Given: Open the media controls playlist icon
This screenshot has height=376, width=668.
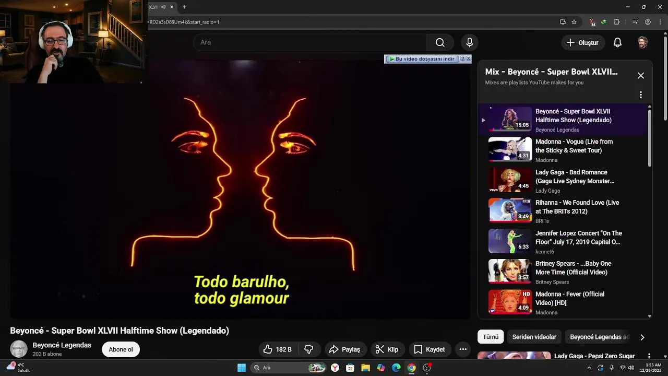Looking at the screenshot, I should click(x=635, y=22).
